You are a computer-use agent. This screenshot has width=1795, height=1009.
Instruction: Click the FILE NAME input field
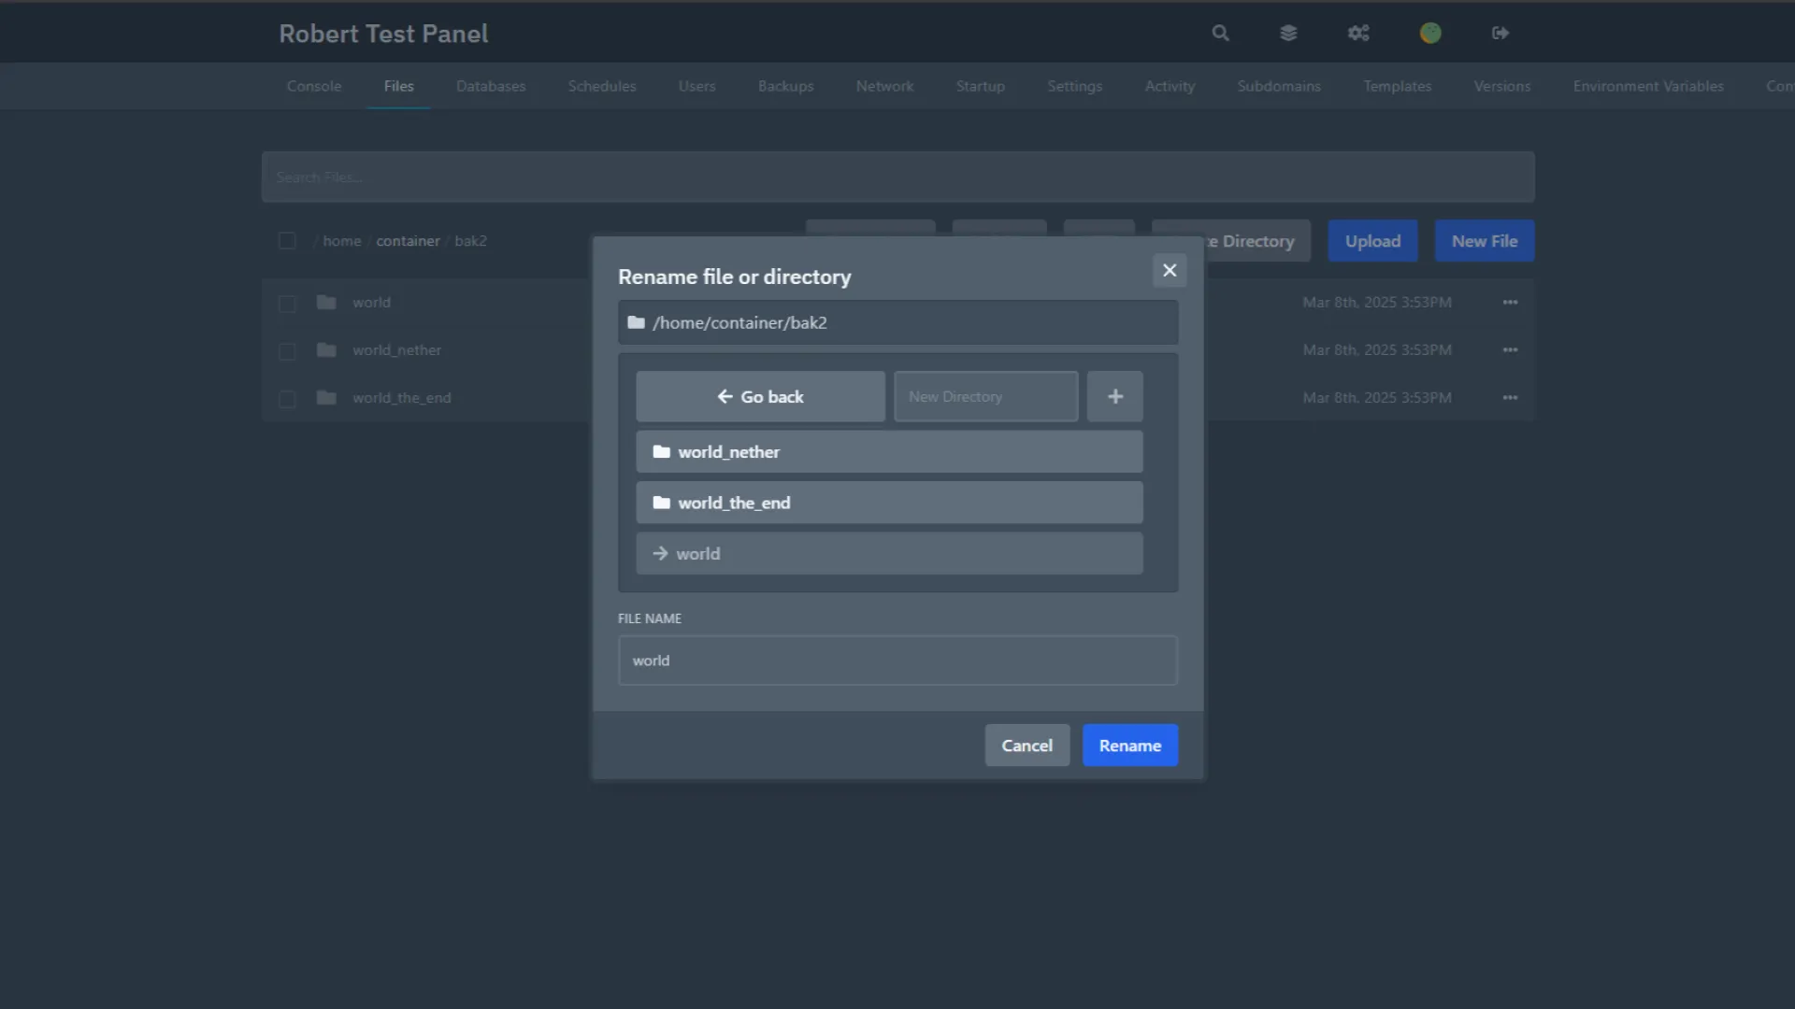pos(897,661)
